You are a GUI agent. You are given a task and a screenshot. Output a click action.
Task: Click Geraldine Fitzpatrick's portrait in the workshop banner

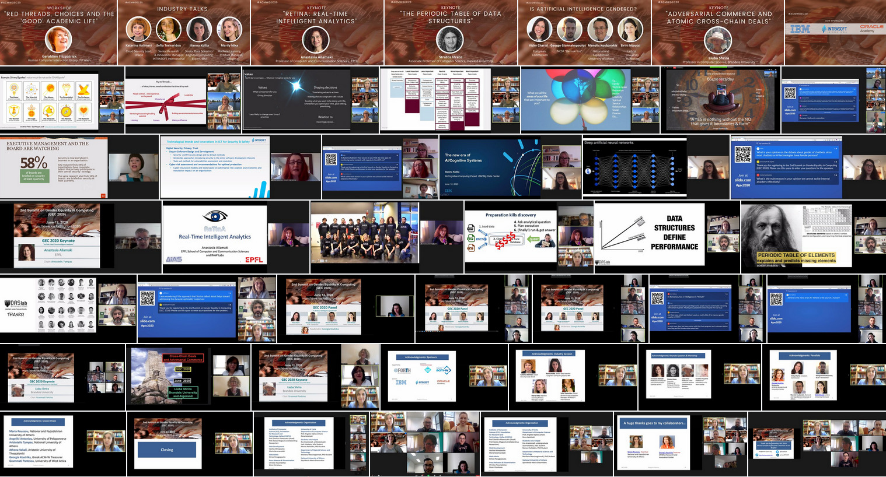click(x=58, y=40)
